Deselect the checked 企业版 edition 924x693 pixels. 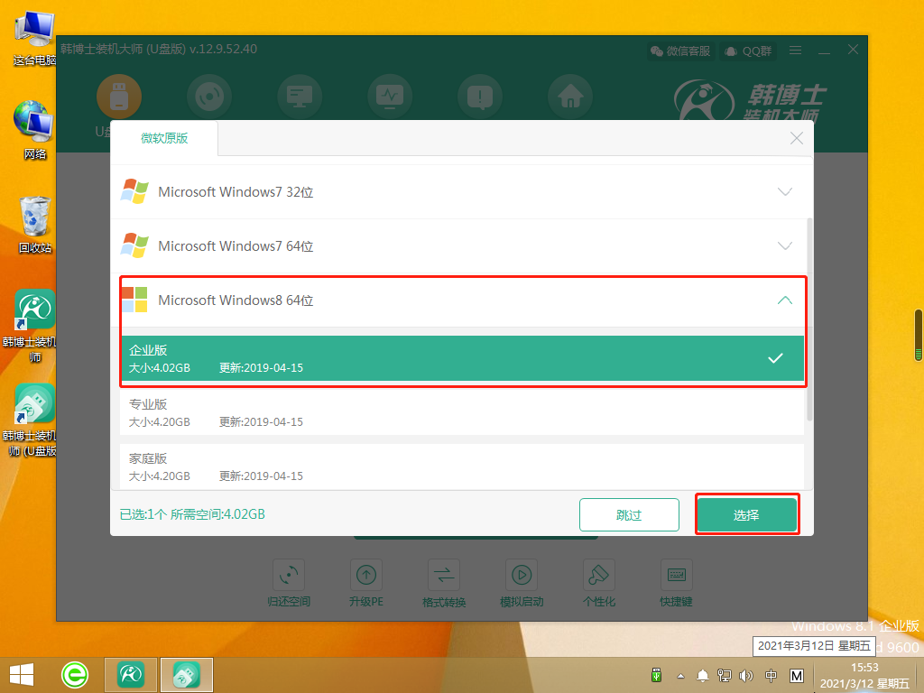774,358
